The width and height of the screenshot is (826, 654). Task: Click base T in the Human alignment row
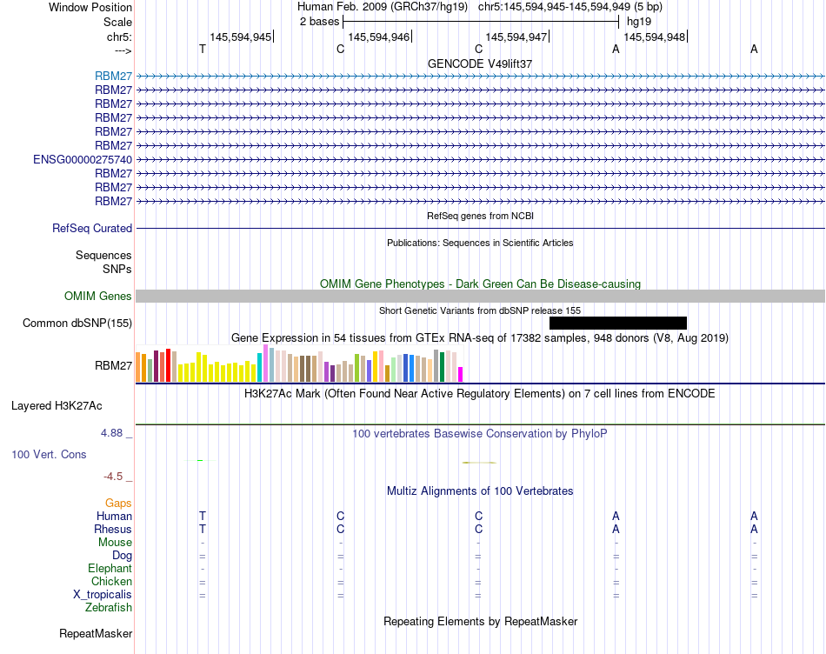click(x=203, y=516)
